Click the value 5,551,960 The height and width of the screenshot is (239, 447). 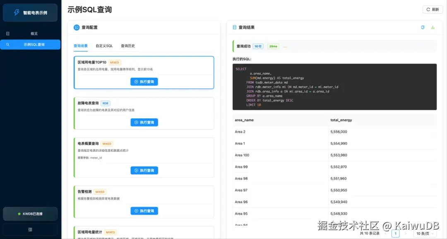339,178
